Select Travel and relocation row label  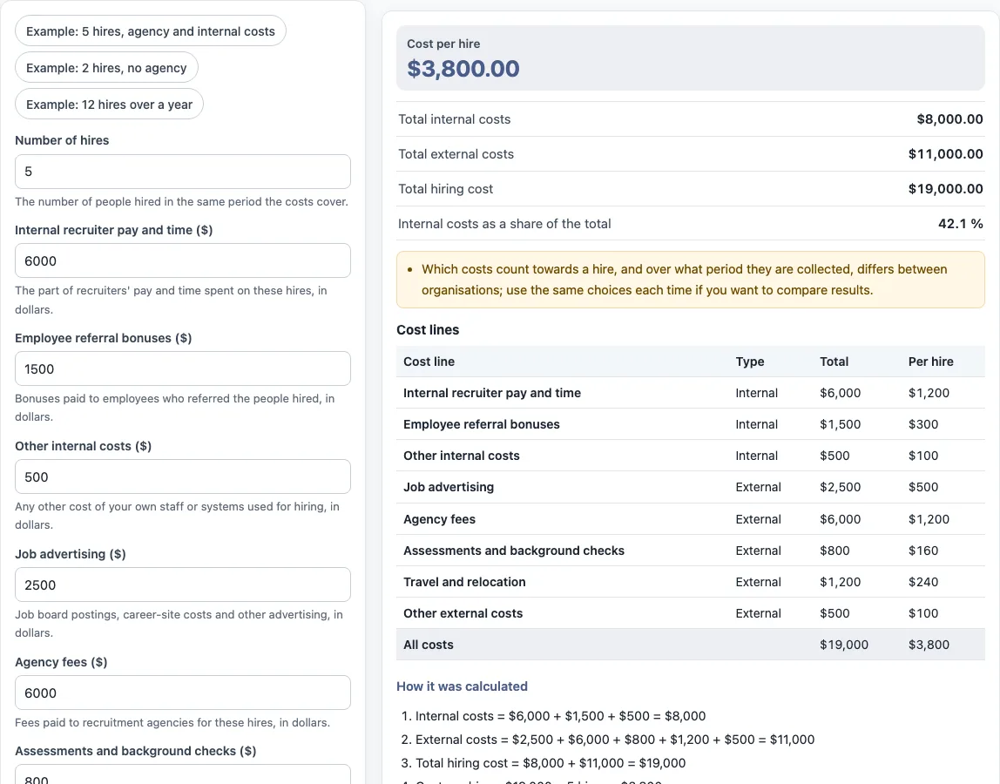coord(465,582)
